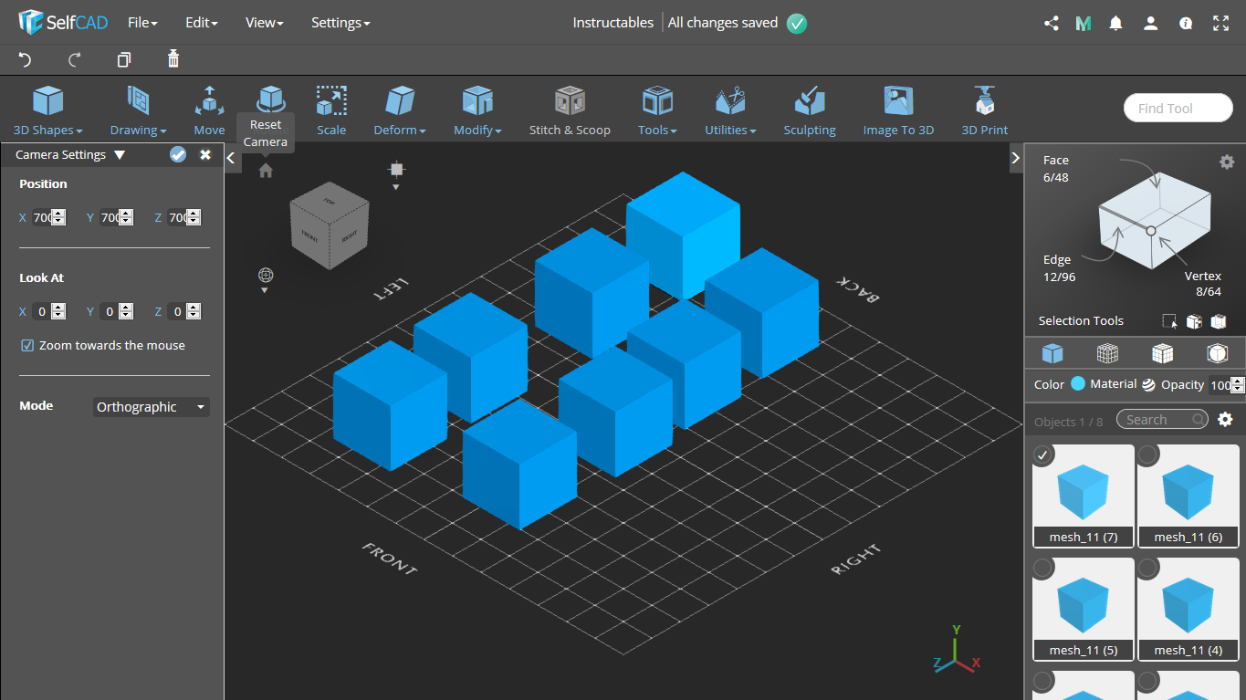The width and height of the screenshot is (1246, 700).
Task: Toggle fullscreen mode icon
Action: click(1220, 24)
